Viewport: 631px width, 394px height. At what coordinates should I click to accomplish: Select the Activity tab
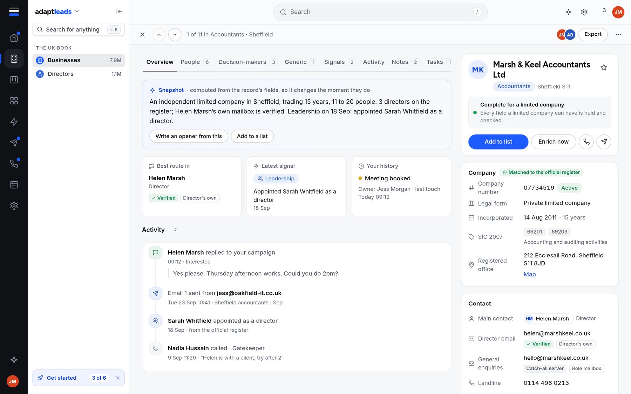tap(374, 62)
